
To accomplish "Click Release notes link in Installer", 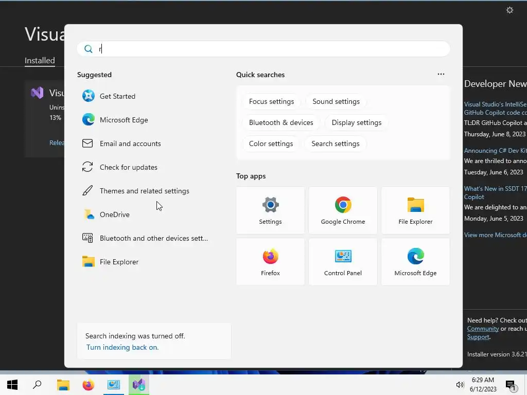I will pyautogui.click(x=57, y=143).
